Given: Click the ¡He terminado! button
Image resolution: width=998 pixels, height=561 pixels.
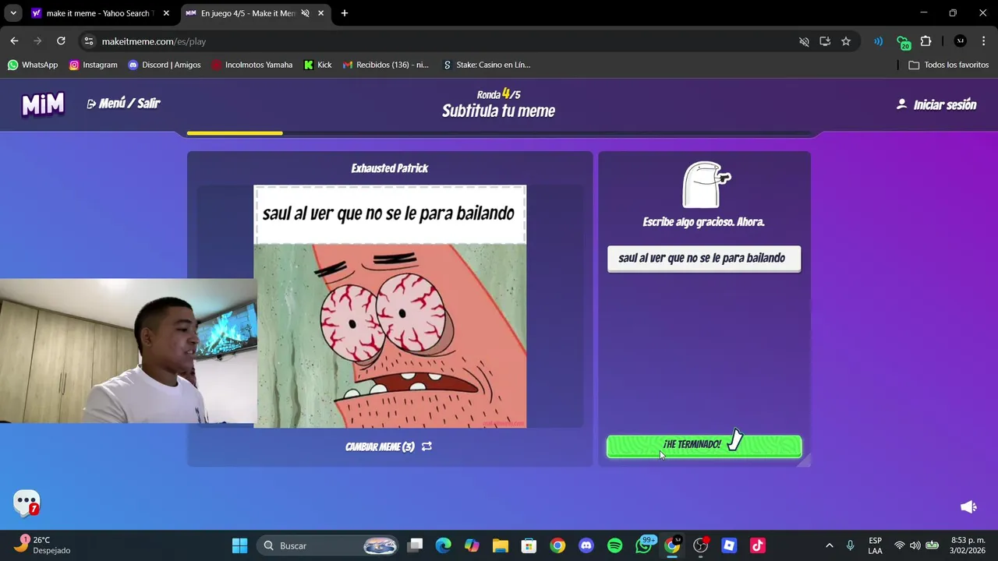Looking at the screenshot, I should [703, 446].
